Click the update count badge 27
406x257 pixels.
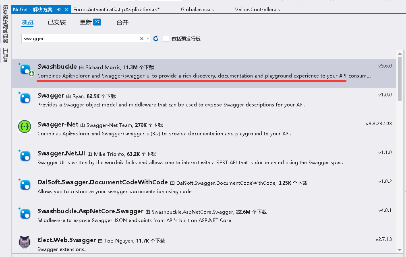pos(97,22)
